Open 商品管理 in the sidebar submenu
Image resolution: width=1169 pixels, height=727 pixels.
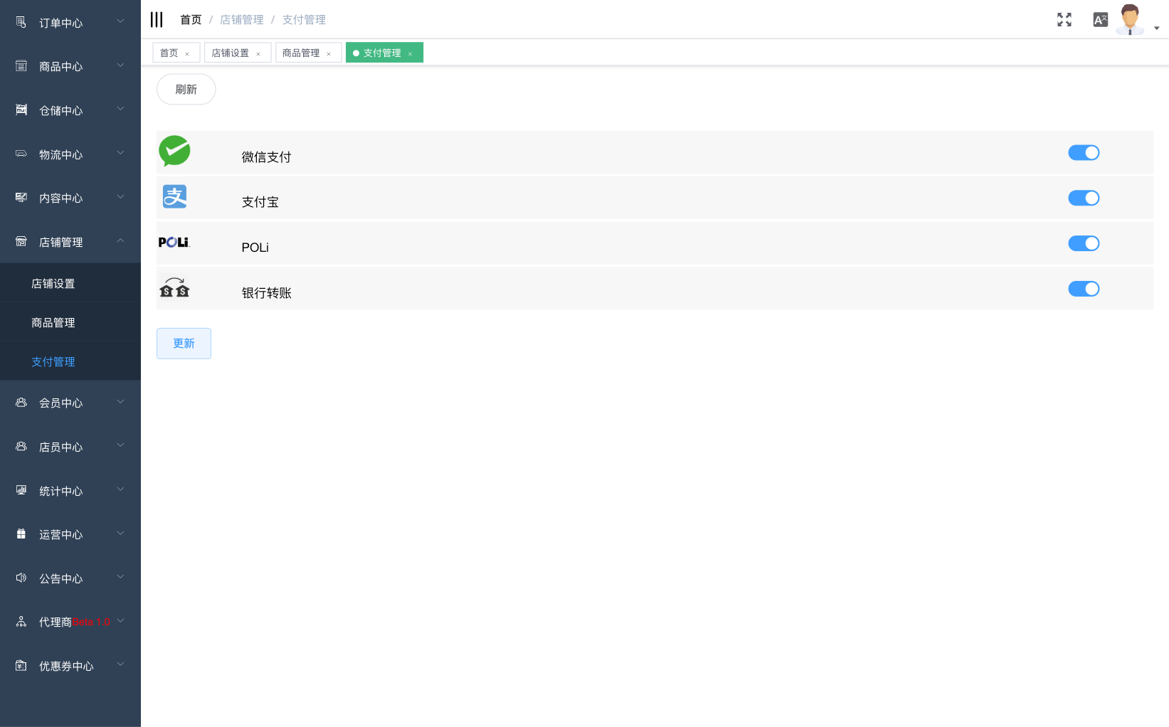[x=53, y=322]
